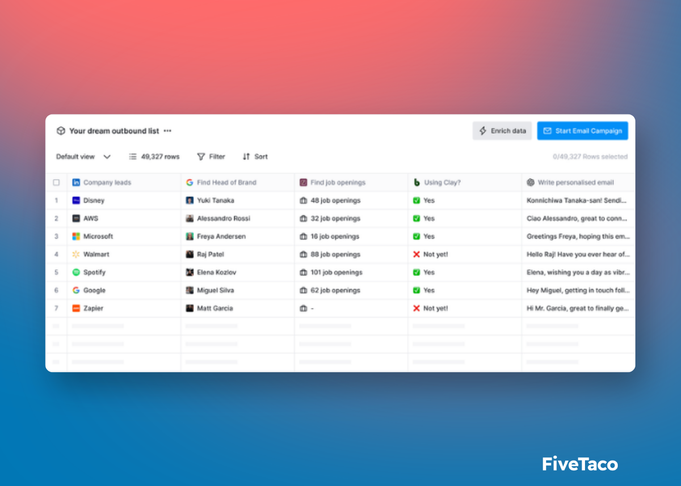Click the LinkedIn icon in Company leads header
The width and height of the screenshot is (681, 486).
76,183
